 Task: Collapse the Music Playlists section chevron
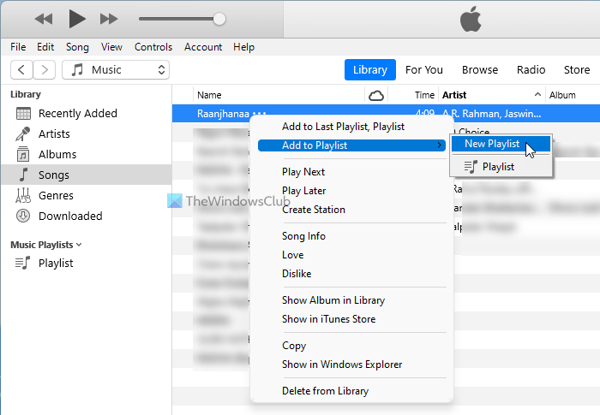tap(79, 245)
